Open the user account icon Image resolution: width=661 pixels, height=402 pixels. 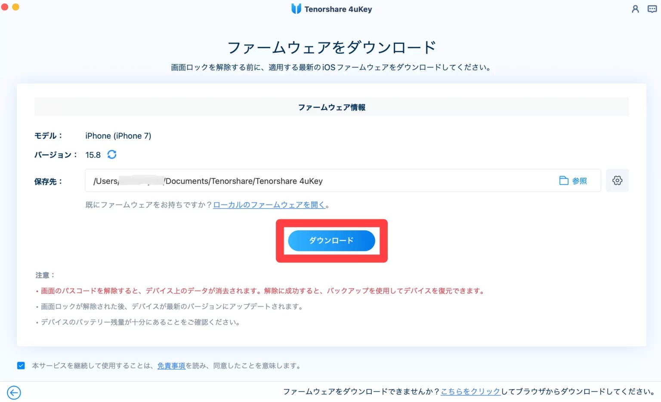(635, 9)
